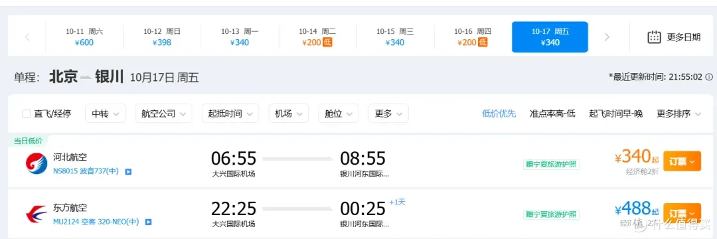
Task: Sort by 起飞时间早-晚
Action: coord(616,114)
